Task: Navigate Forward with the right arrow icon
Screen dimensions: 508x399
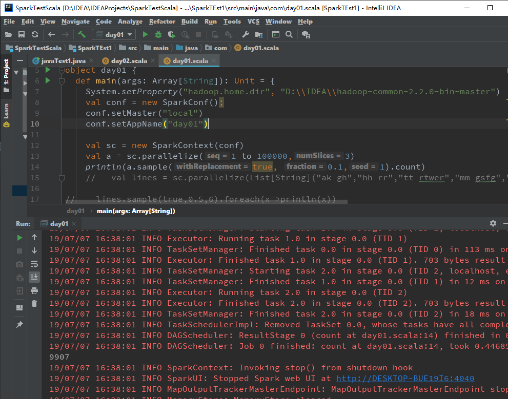Action: click(65, 35)
